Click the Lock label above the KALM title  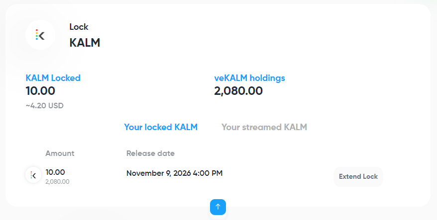79,27
